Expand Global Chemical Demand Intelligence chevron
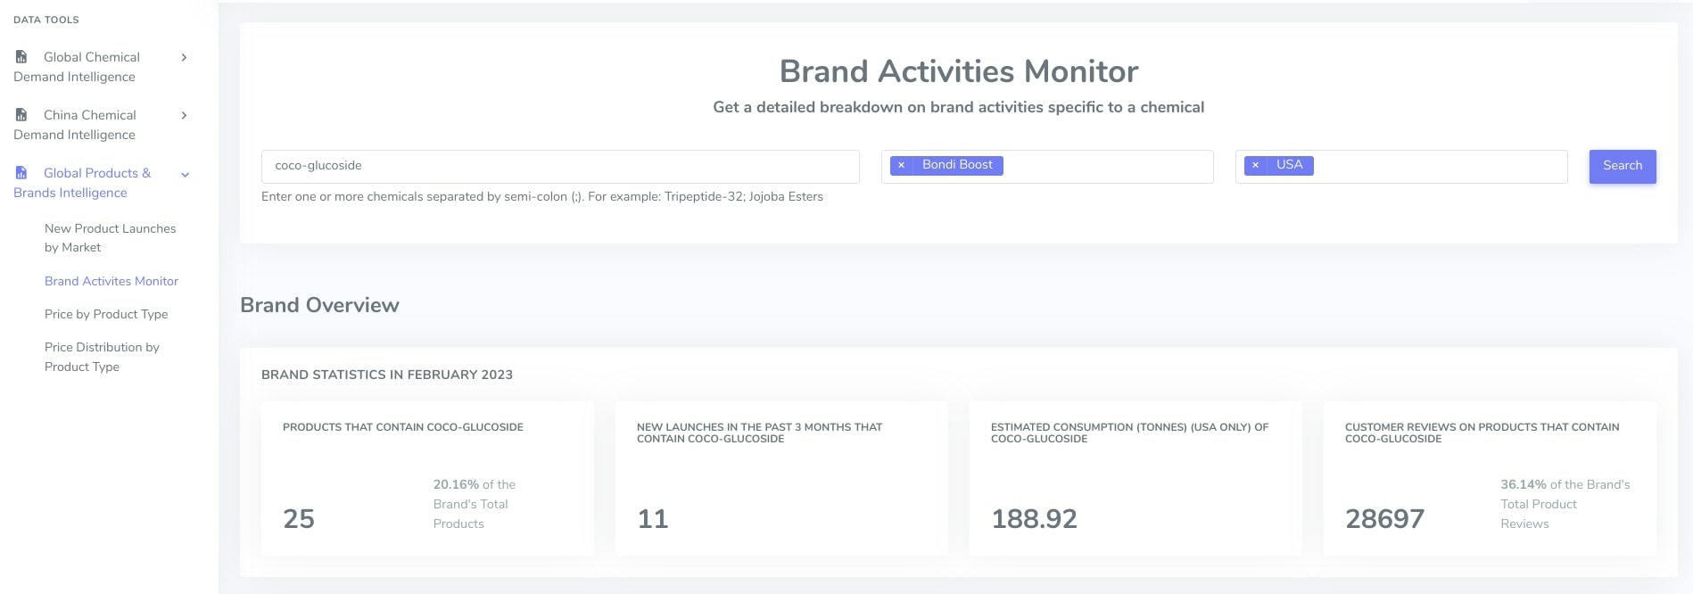Image resolution: width=1693 pixels, height=594 pixels. pyautogui.click(x=184, y=57)
